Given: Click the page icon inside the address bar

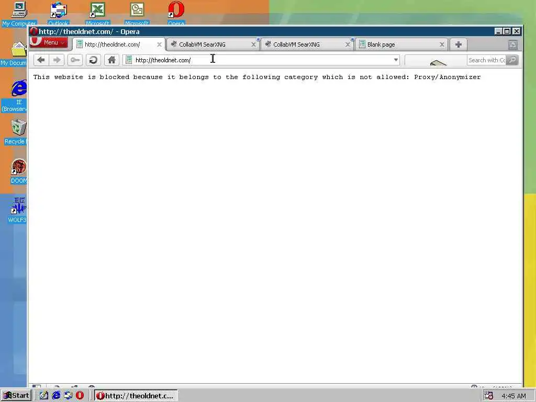Looking at the screenshot, I should [x=129, y=60].
